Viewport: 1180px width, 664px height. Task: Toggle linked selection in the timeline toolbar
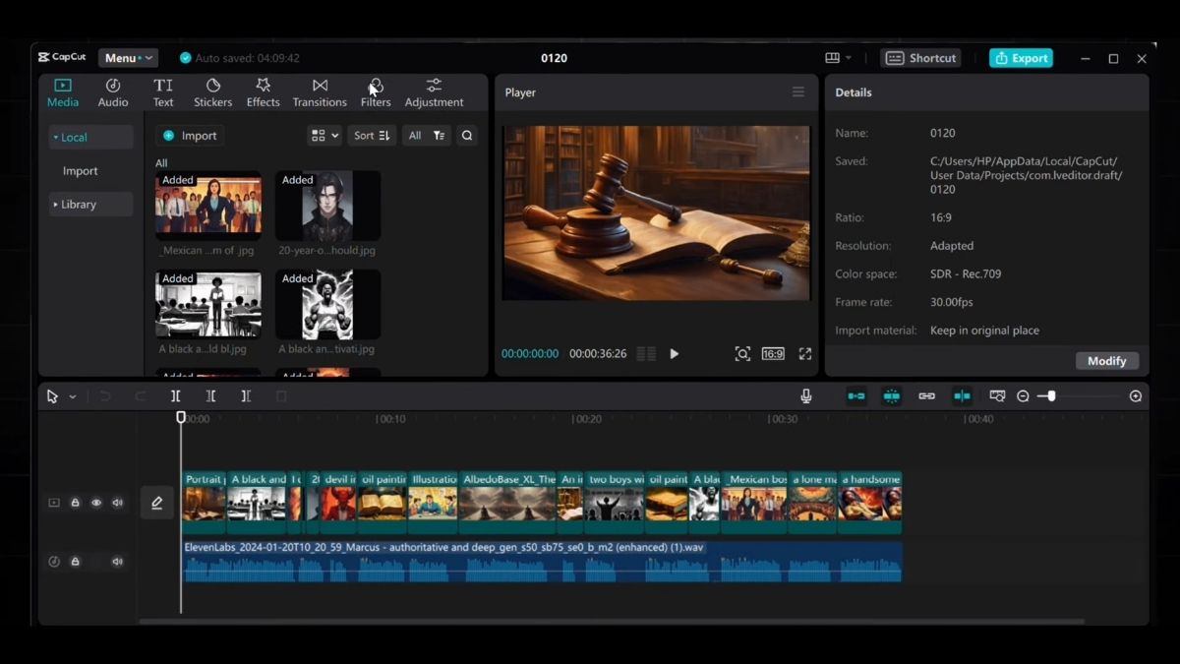(925, 395)
